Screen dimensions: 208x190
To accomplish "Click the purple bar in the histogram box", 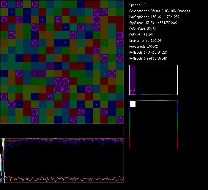I will click(x=133, y=78).
